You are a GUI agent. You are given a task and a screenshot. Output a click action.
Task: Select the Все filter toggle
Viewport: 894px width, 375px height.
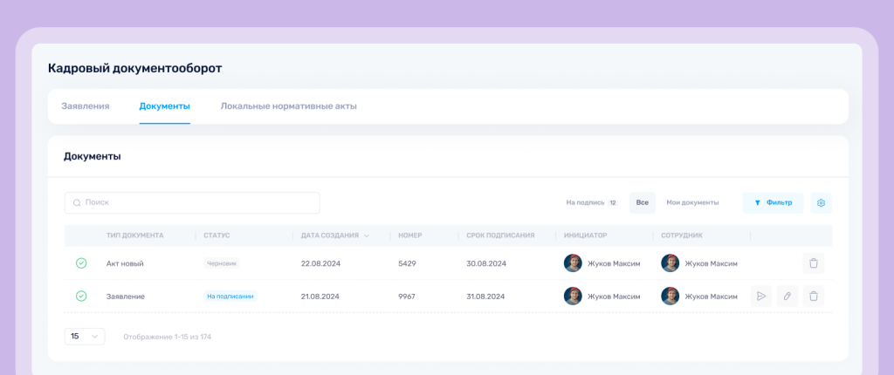[642, 203]
